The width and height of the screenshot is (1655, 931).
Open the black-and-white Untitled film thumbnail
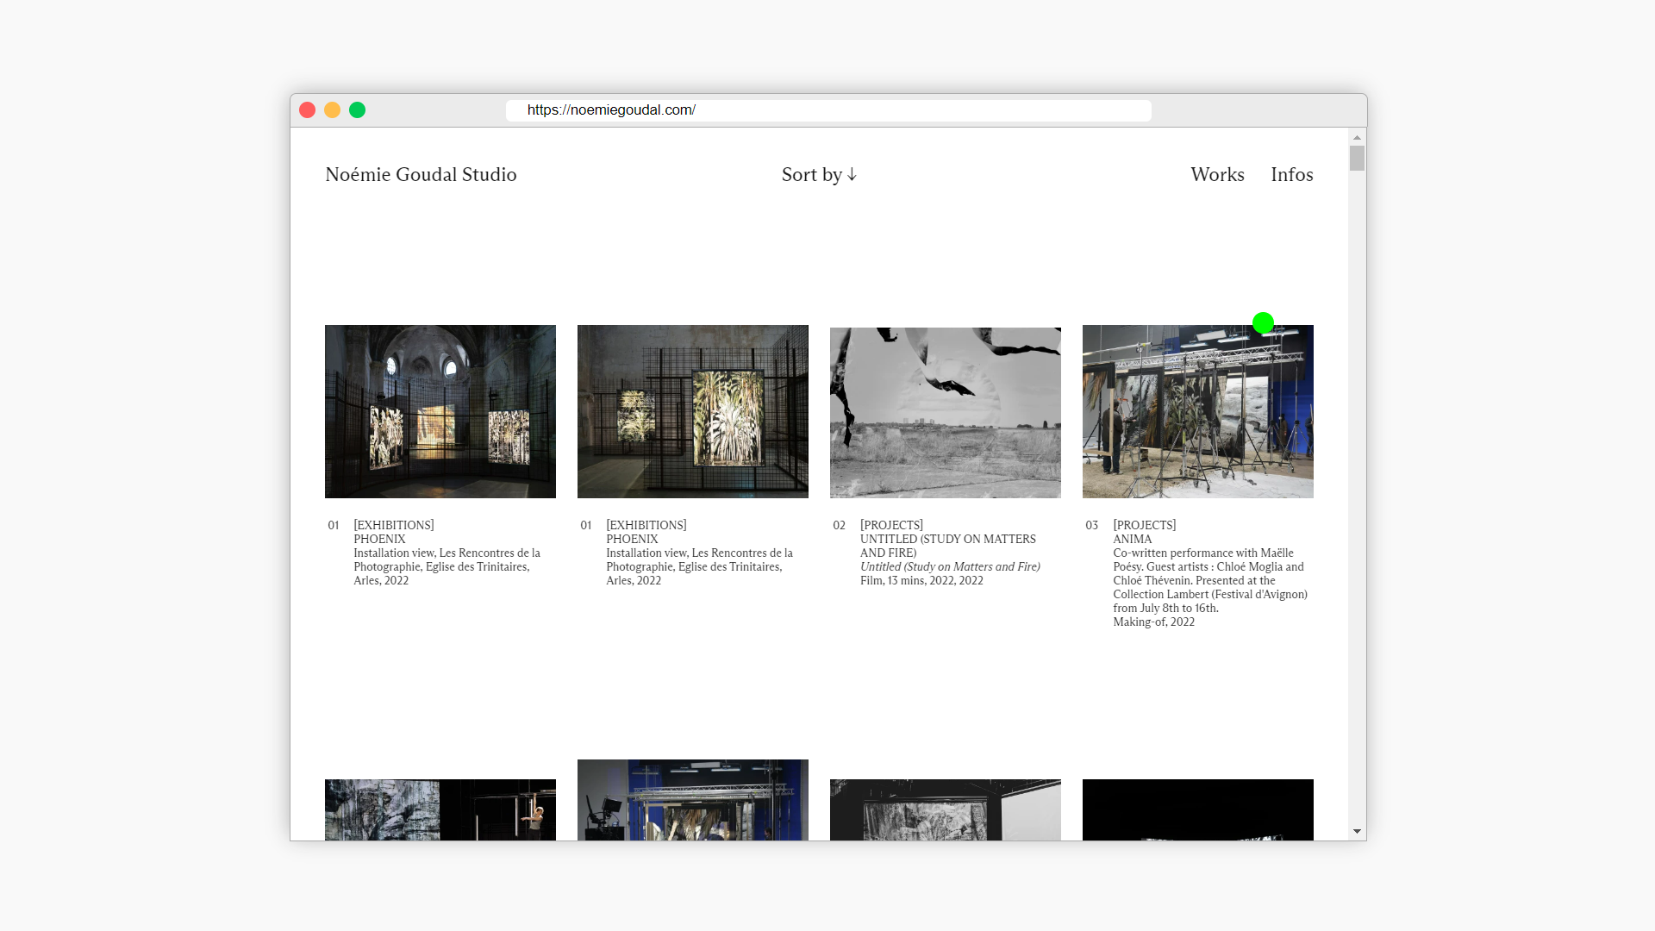[946, 411]
